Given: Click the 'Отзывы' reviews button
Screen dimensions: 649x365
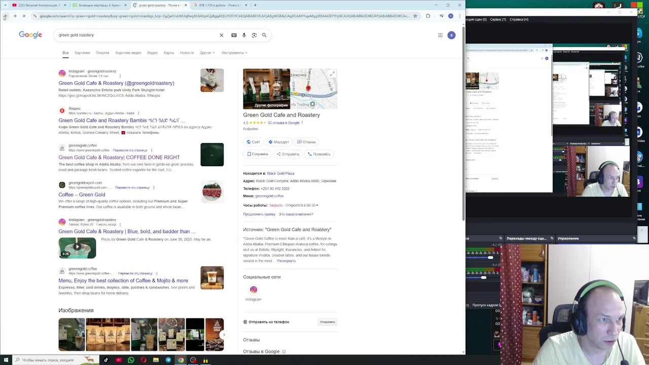Looking at the screenshot, I should [x=306, y=142].
